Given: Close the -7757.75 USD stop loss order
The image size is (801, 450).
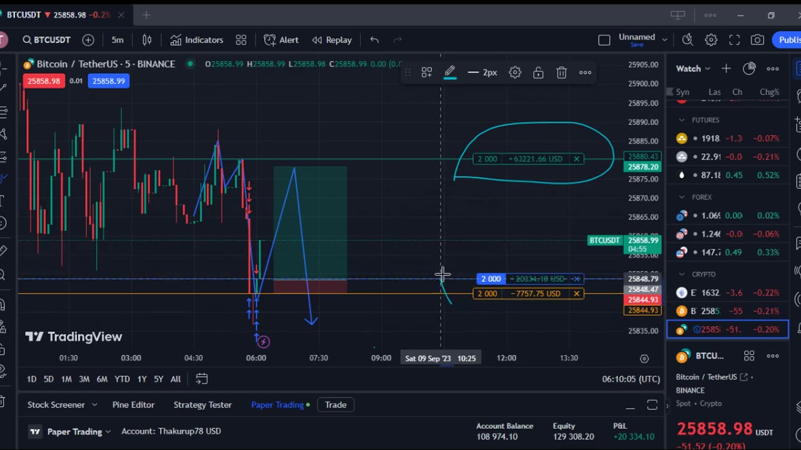Looking at the screenshot, I should pos(576,294).
